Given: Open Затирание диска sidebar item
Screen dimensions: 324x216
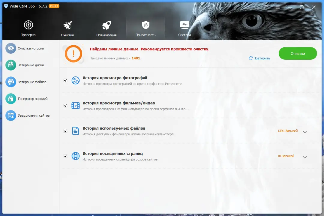Looking at the screenshot, I should (x=31, y=65).
